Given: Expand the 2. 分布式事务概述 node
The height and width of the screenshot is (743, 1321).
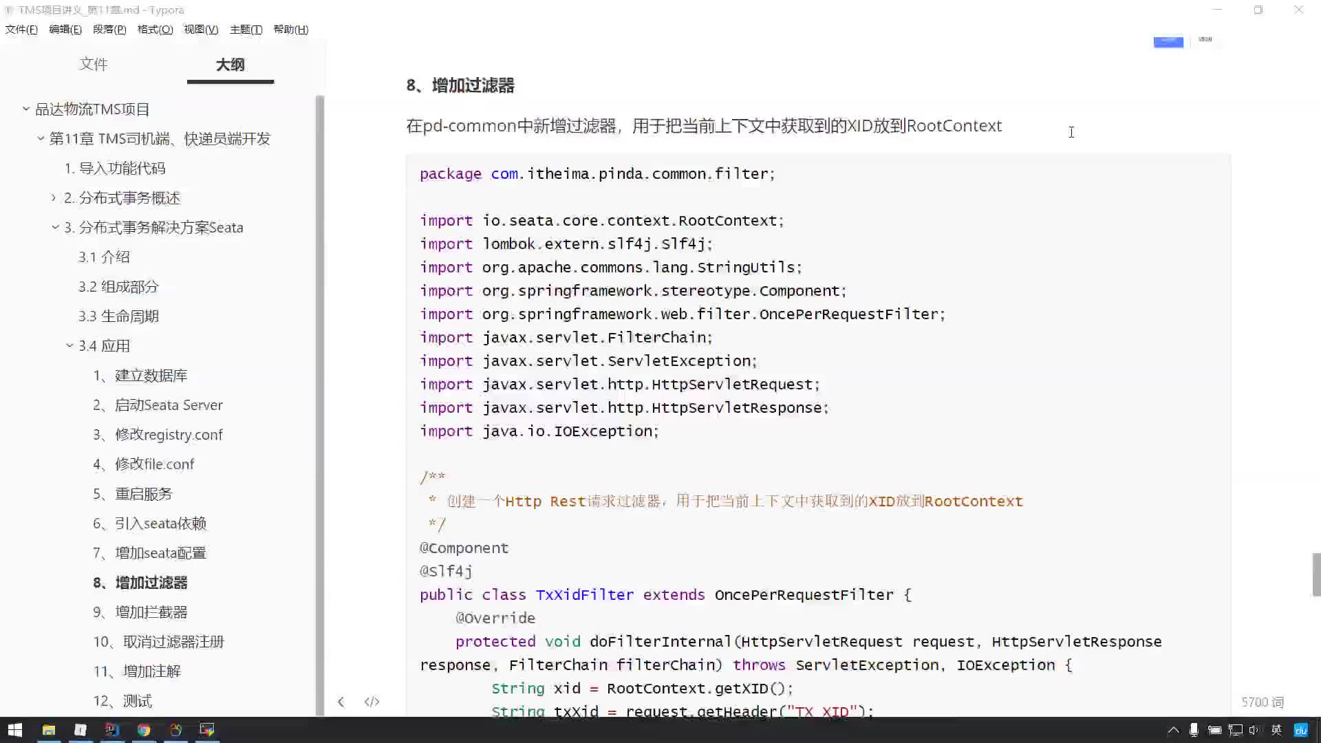Looking at the screenshot, I should point(54,197).
